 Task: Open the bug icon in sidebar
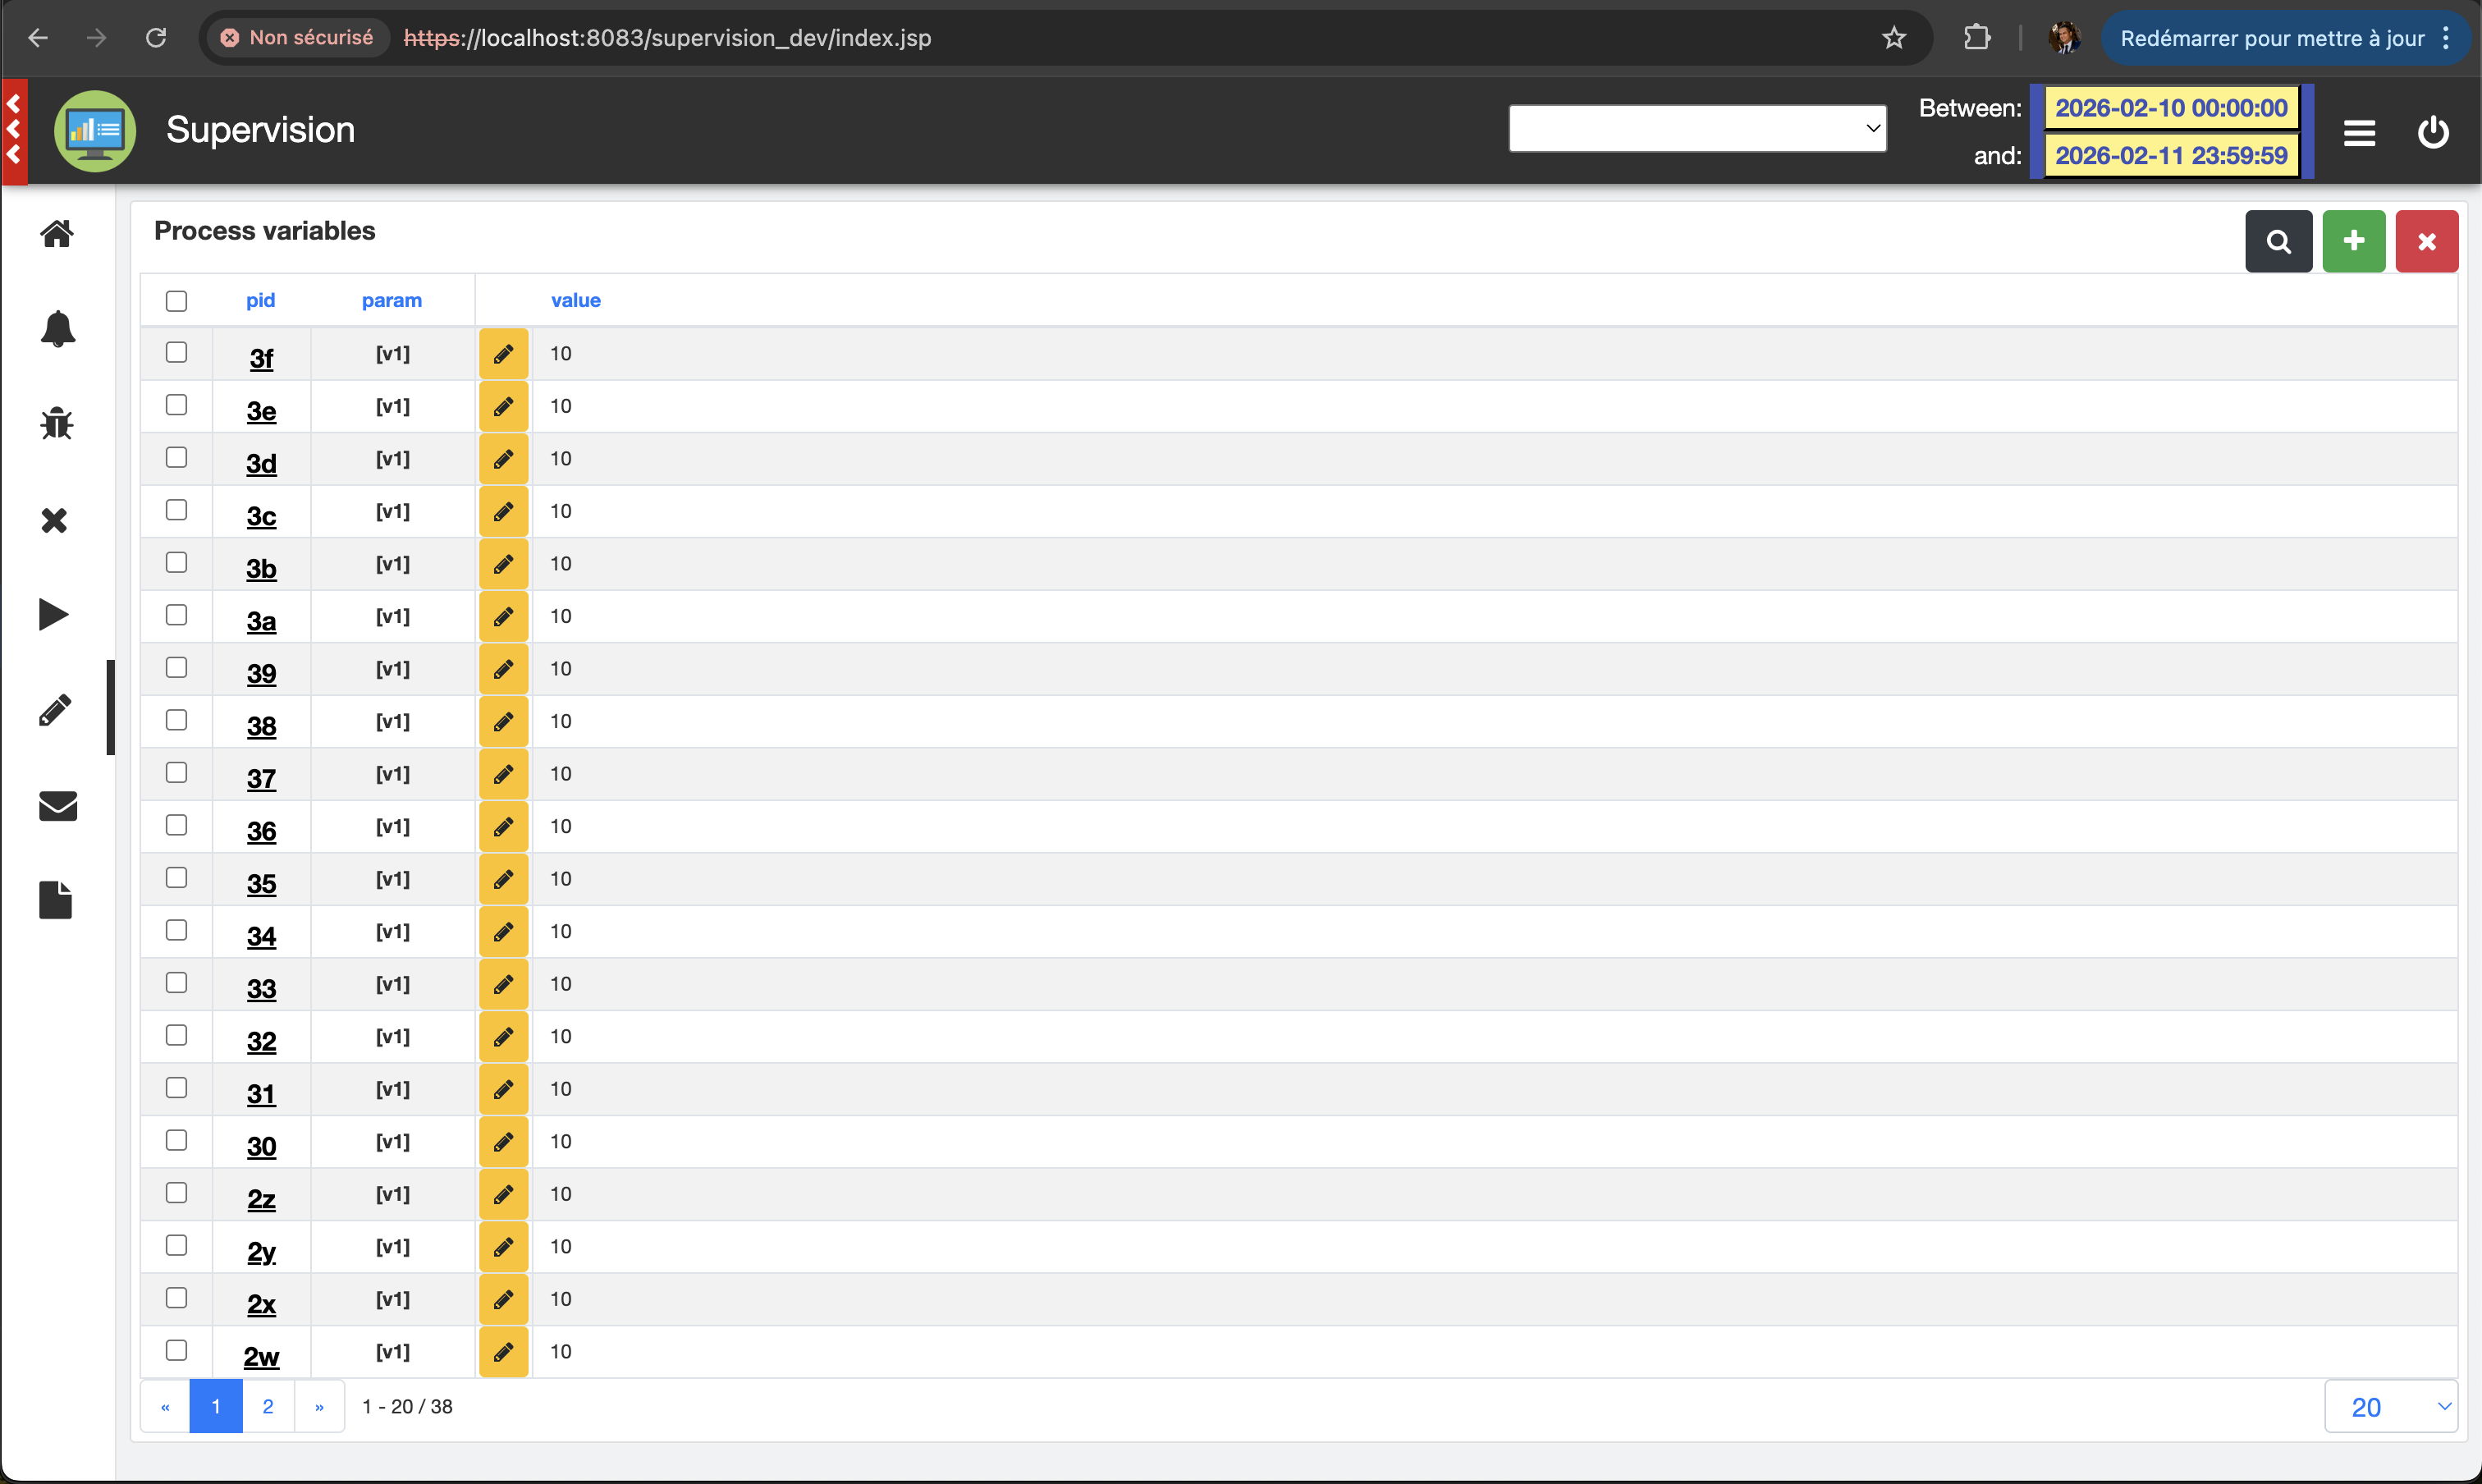[57, 423]
